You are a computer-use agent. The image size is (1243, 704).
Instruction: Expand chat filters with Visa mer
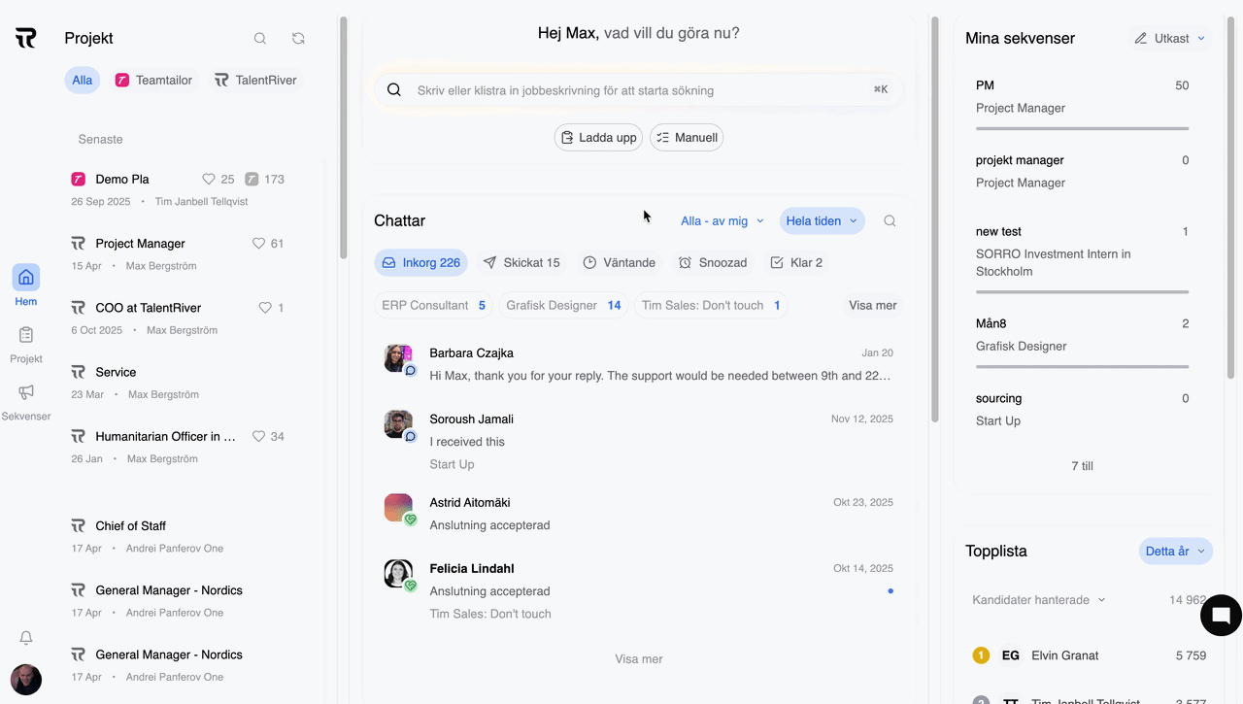click(x=873, y=305)
